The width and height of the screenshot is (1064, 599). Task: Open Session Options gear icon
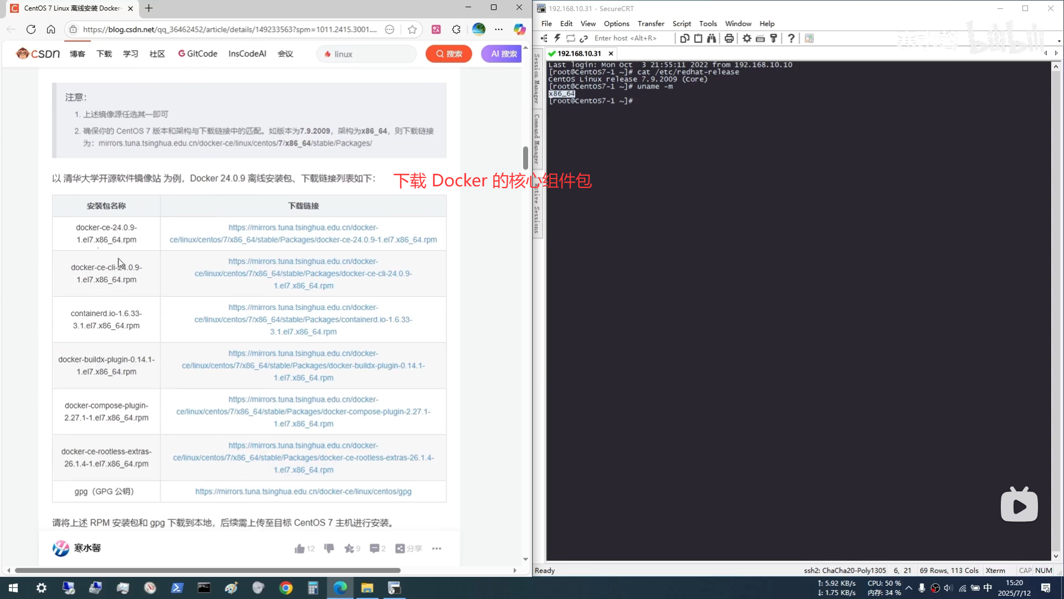(x=747, y=38)
